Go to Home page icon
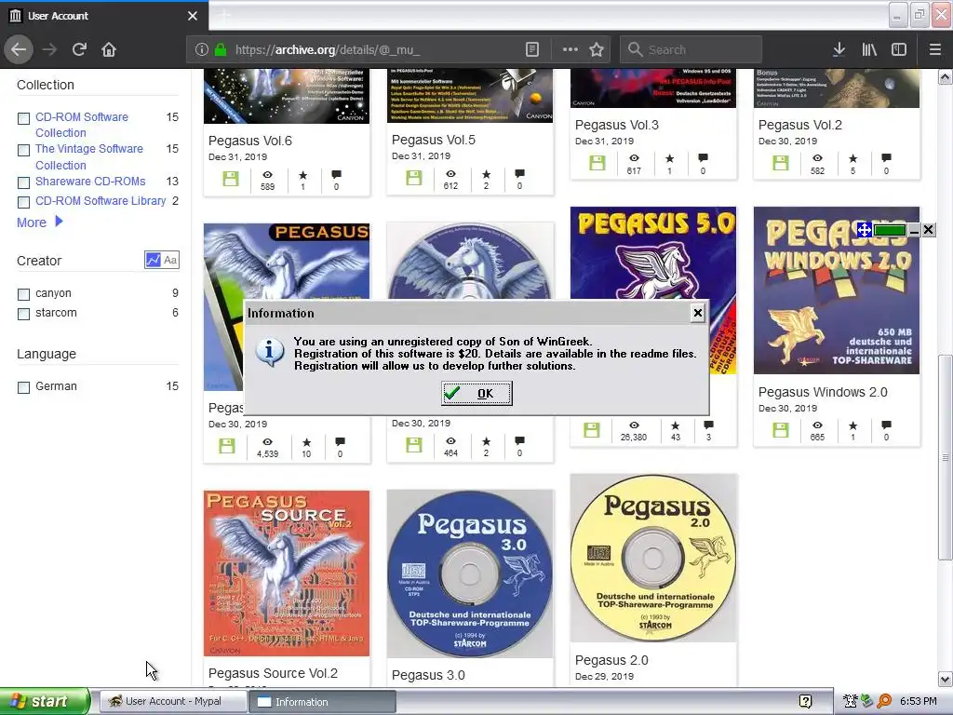953x715 pixels. [109, 49]
